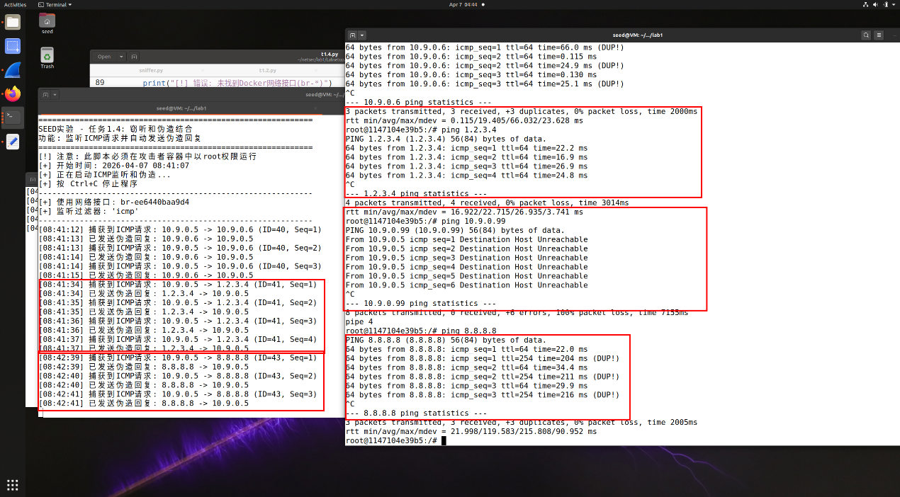Open the screenshot tool in the dock
This screenshot has height=497, width=900.
[13, 47]
